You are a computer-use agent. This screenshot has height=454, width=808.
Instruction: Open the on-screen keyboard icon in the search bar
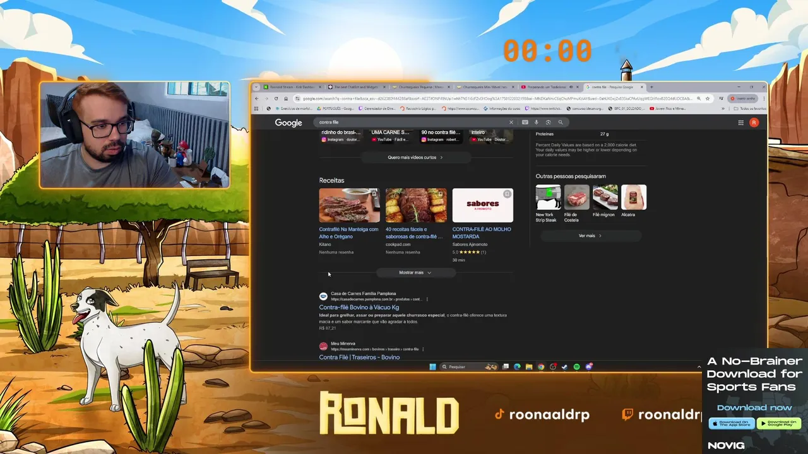(x=525, y=122)
